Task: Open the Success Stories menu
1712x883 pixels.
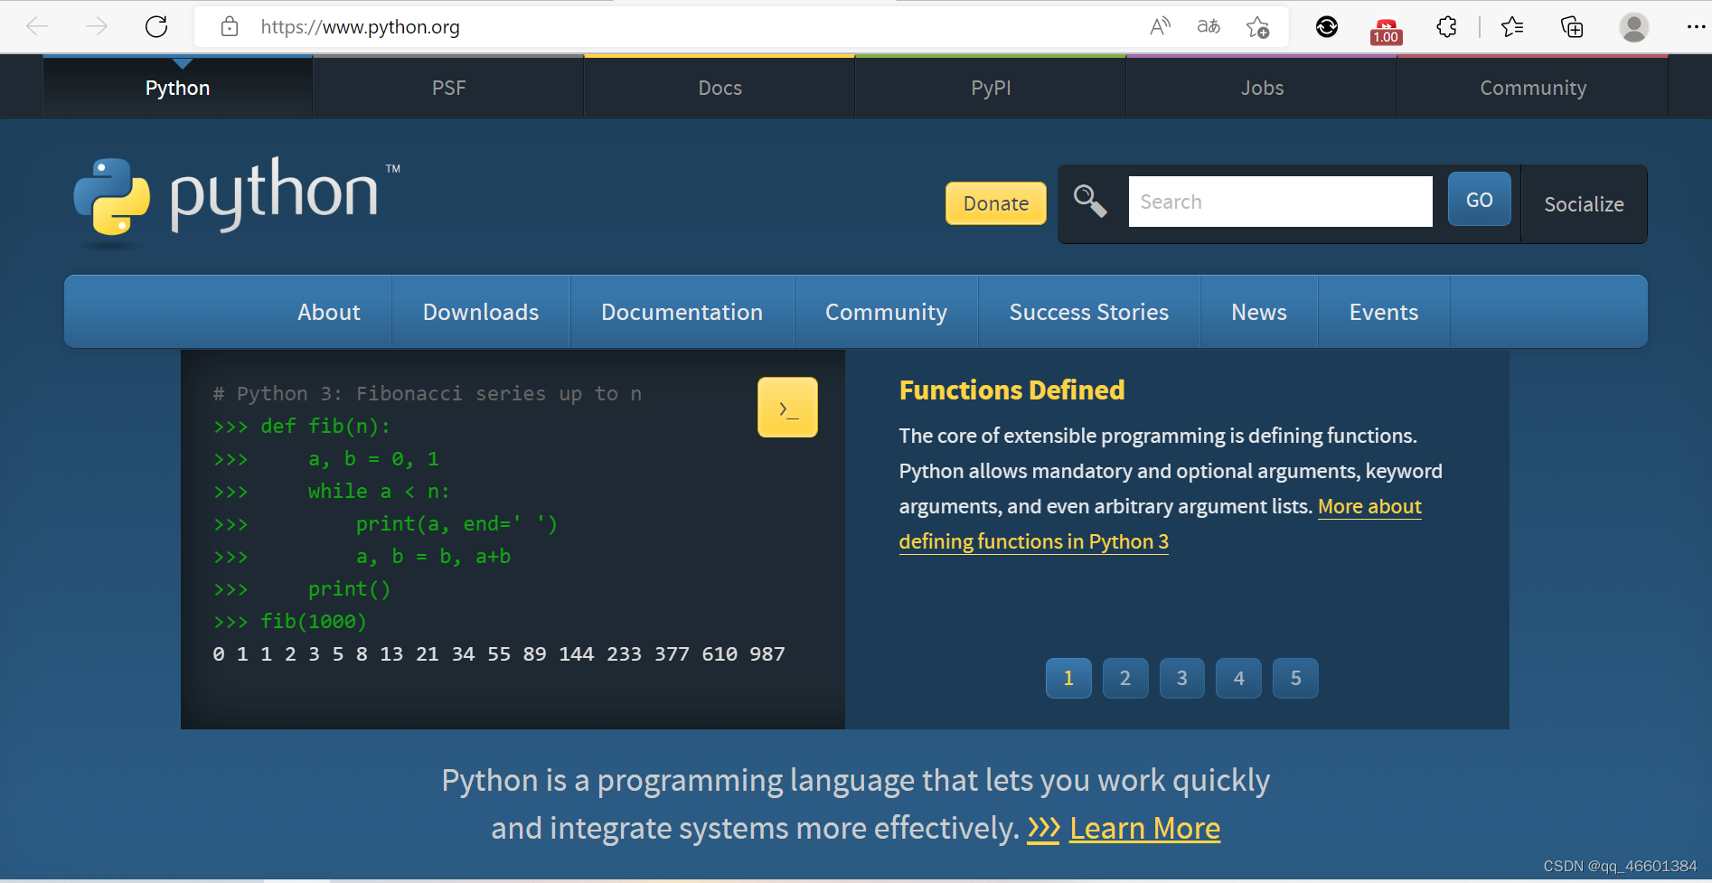Action: coord(1089,312)
